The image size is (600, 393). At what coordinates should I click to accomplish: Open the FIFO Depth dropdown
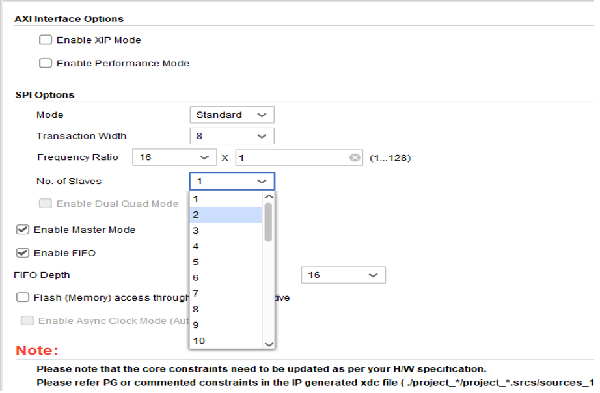(343, 275)
